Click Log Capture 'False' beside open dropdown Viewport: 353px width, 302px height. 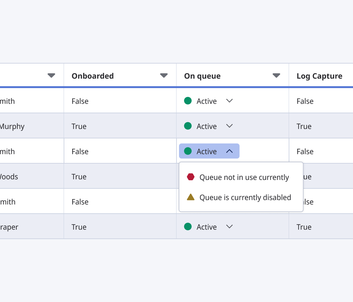305,151
